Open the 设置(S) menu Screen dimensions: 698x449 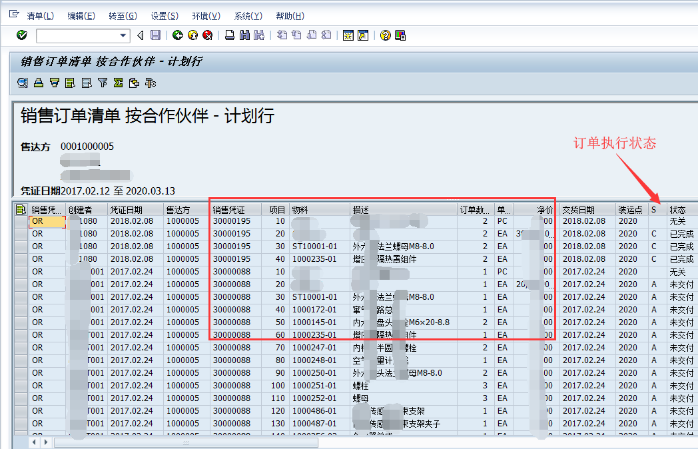coord(164,16)
